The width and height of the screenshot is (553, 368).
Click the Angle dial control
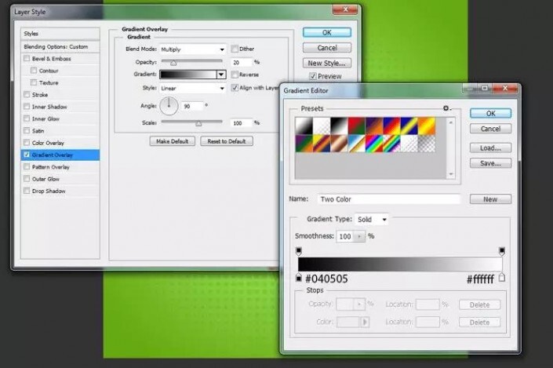coord(169,105)
